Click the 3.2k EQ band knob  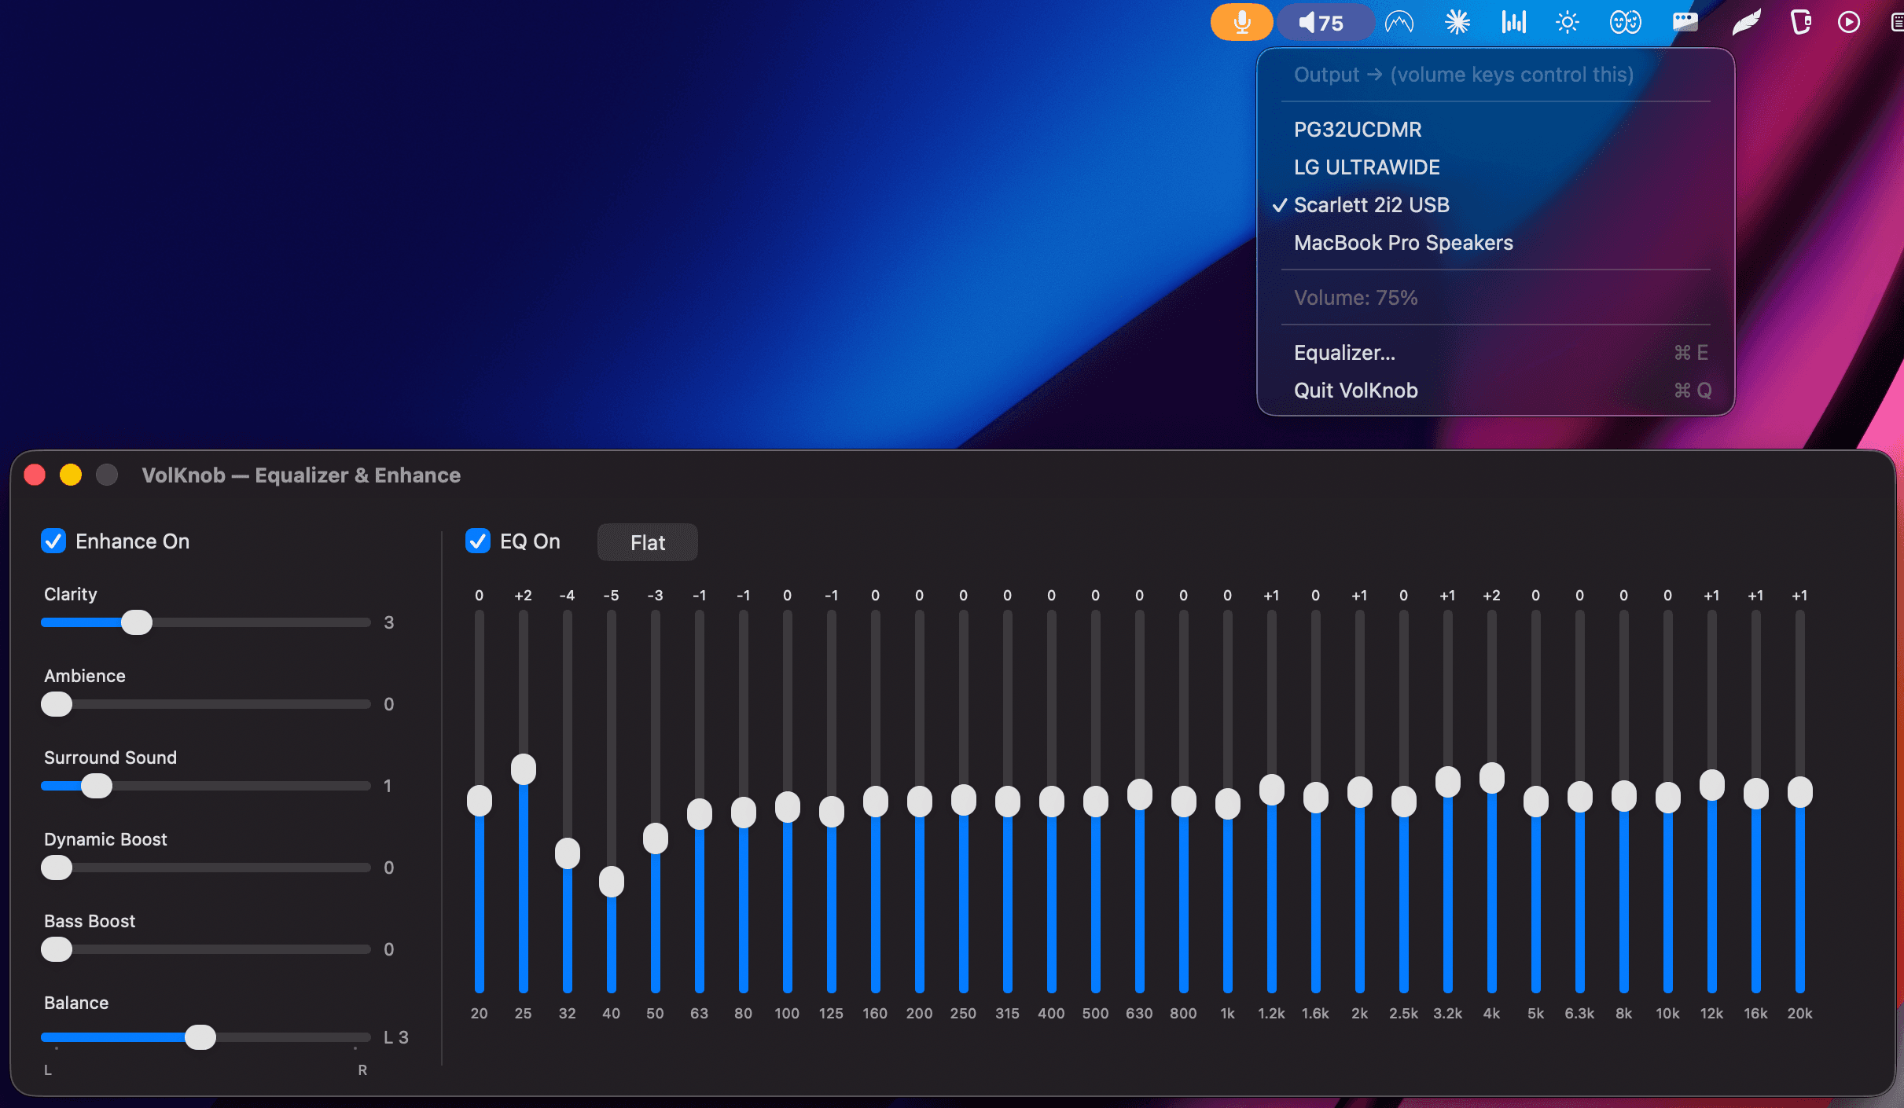click(1448, 782)
